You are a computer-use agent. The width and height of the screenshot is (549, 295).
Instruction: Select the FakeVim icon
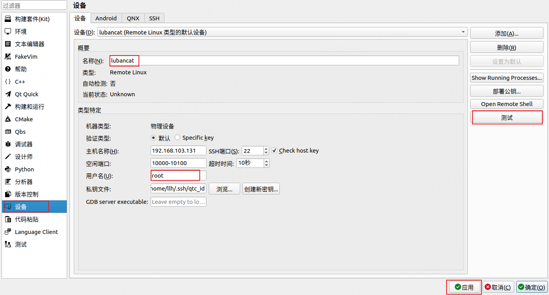coord(7,57)
